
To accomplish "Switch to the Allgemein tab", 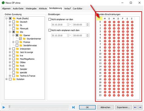I will 6,8.
